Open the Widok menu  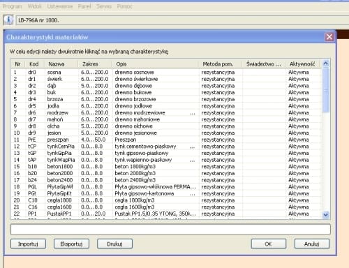pos(34,6)
